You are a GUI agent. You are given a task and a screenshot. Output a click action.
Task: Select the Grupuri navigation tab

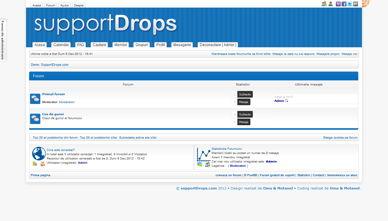142,45
